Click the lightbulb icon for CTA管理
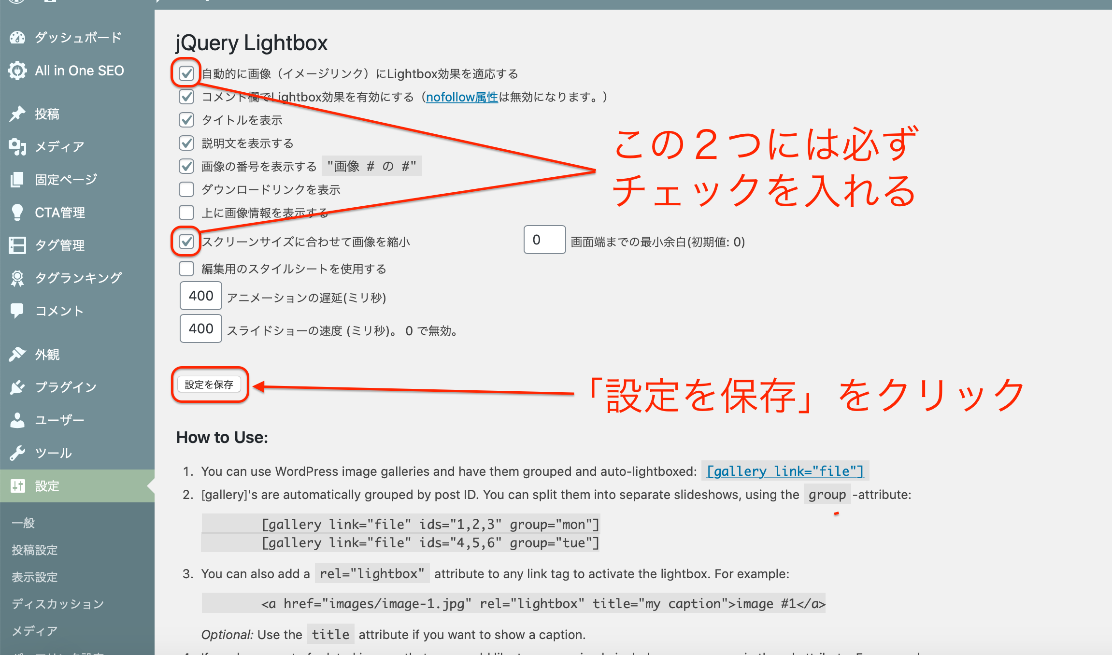 click(17, 213)
